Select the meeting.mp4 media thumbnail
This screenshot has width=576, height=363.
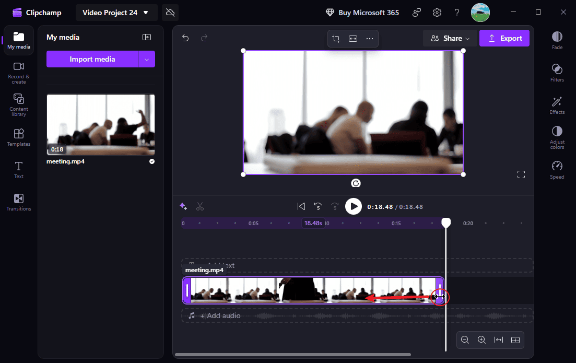coord(101,124)
